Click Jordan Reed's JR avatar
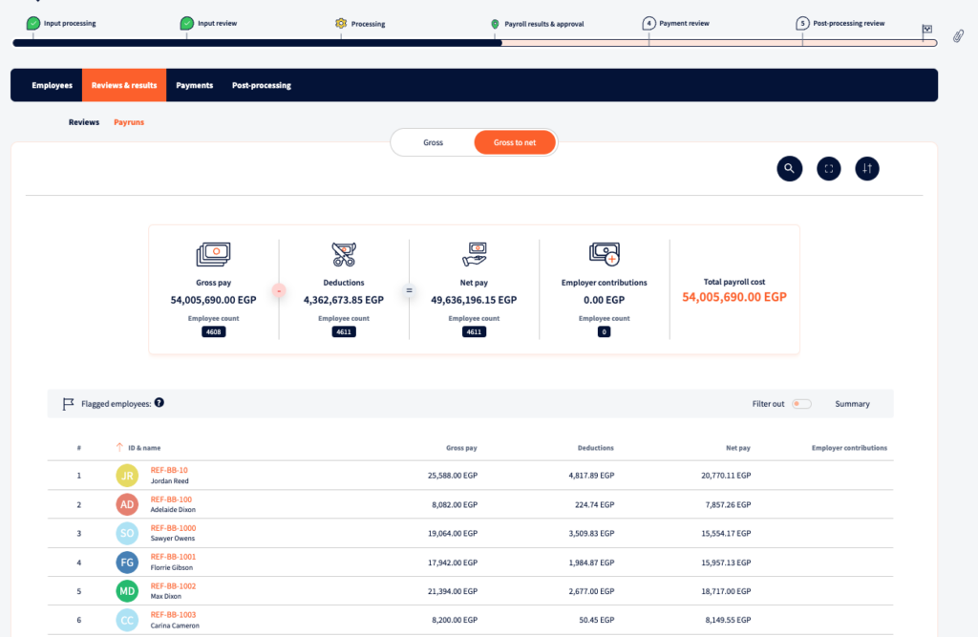 click(127, 475)
